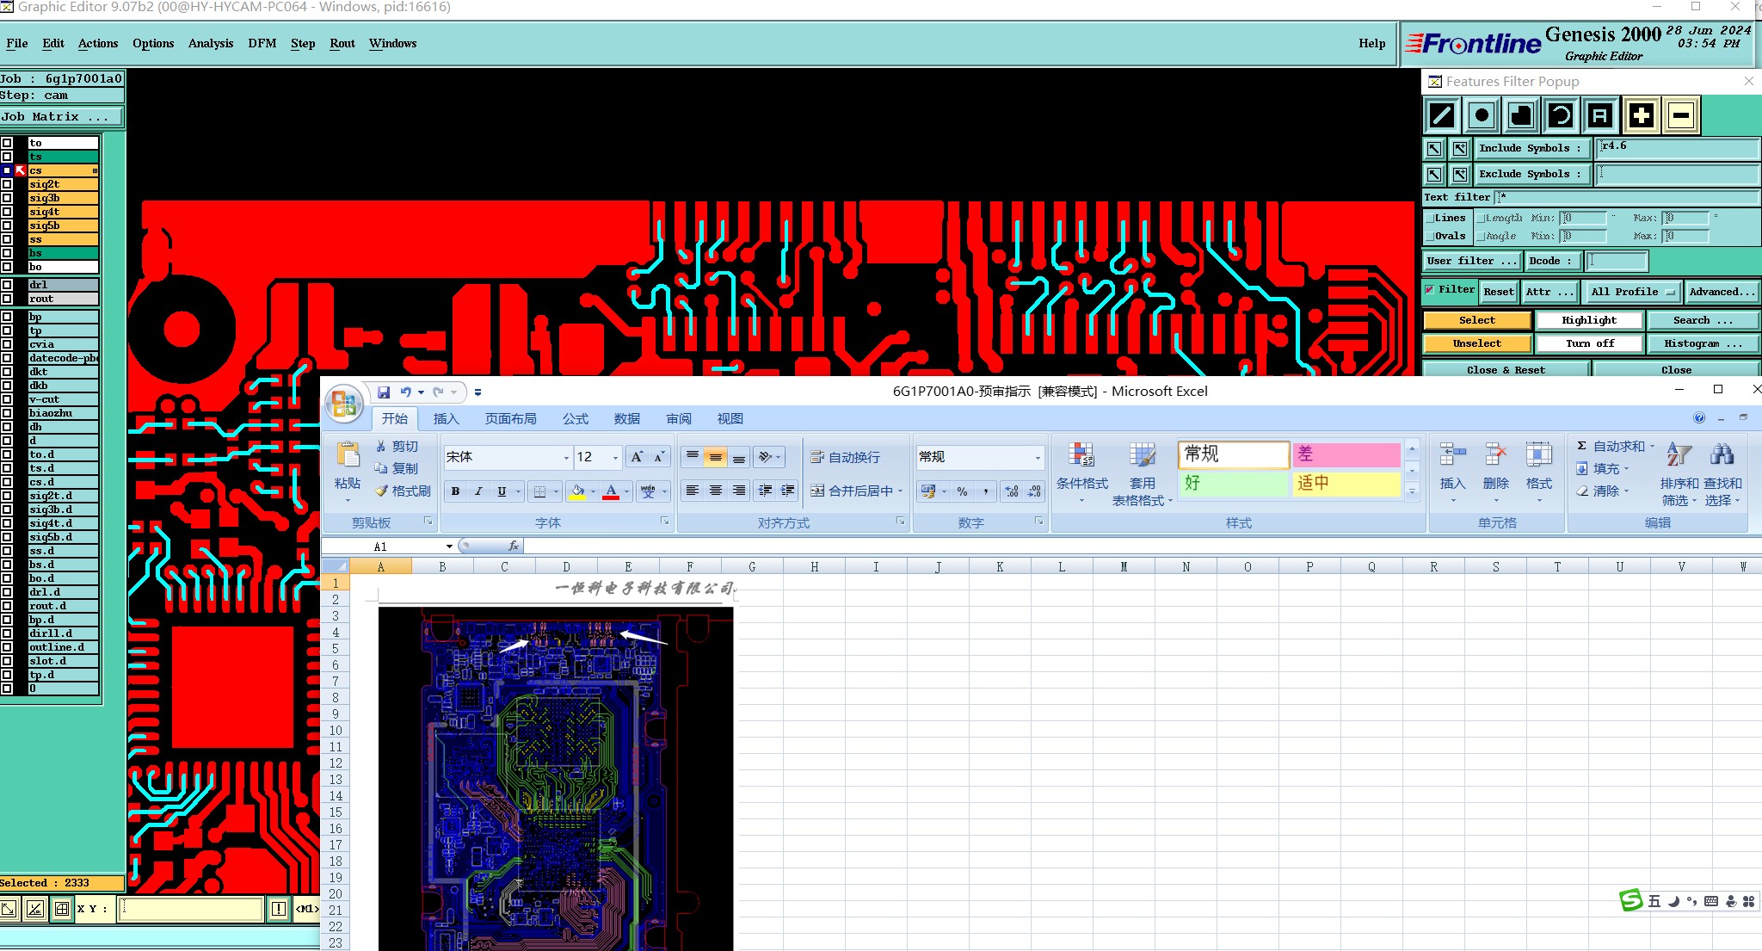Open Excel help question mark icon
1762x951 pixels.
tap(1699, 418)
